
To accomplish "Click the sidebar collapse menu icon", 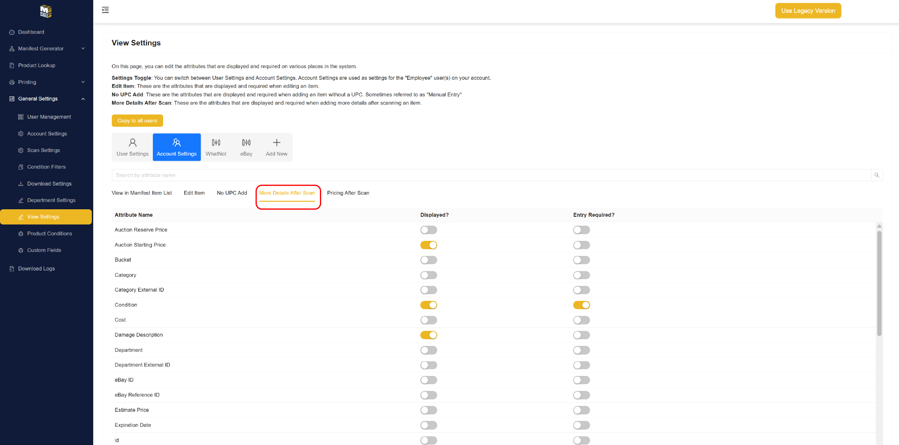I will click(x=105, y=10).
